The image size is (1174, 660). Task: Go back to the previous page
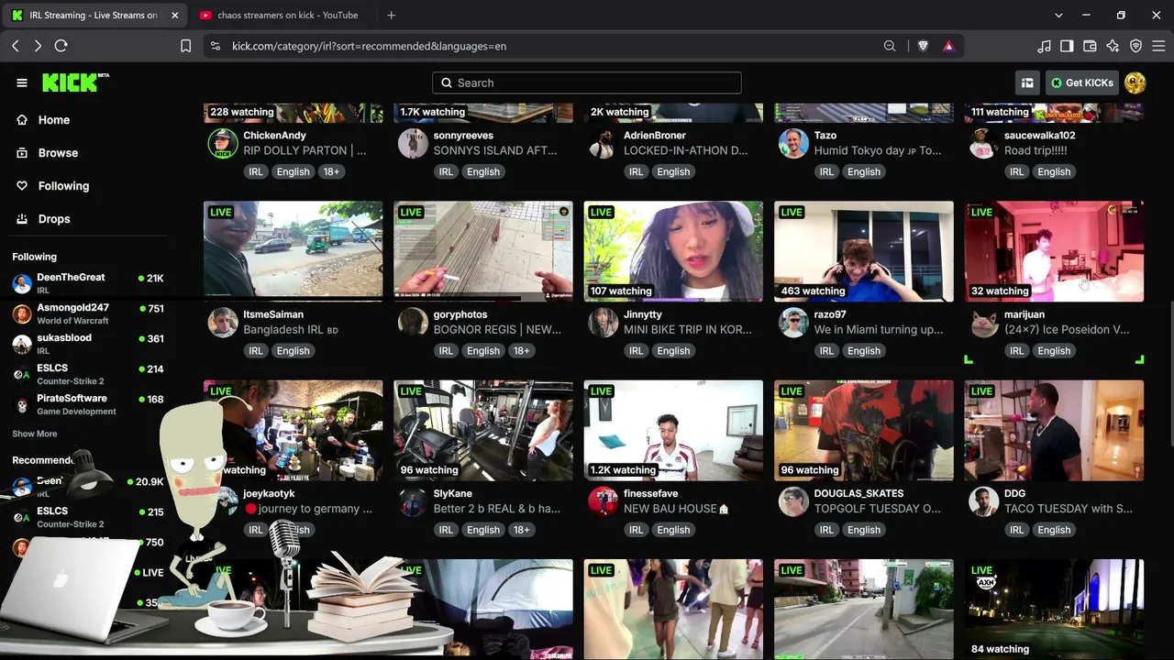pyautogui.click(x=16, y=46)
